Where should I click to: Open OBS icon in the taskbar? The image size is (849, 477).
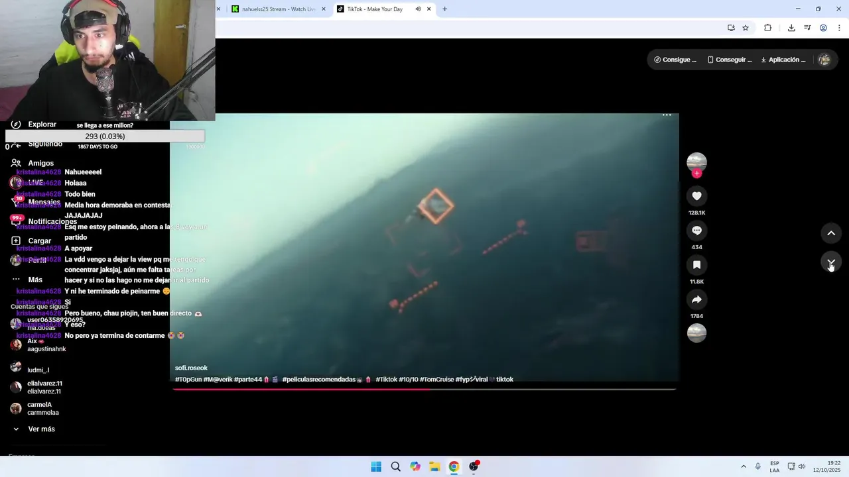pyautogui.click(x=474, y=466)
